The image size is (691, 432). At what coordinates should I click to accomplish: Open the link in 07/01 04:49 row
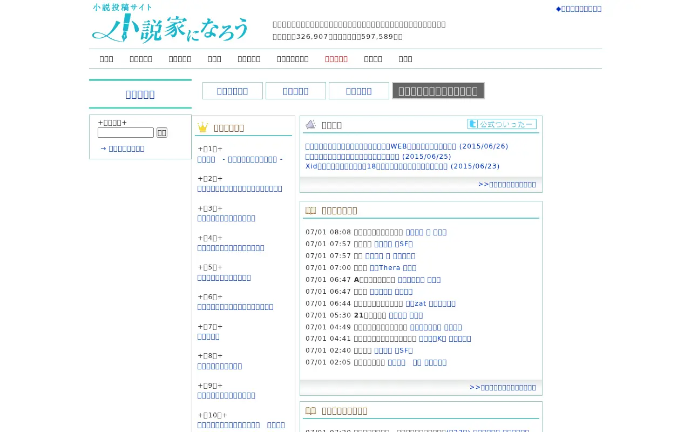(x=436, y=327)
